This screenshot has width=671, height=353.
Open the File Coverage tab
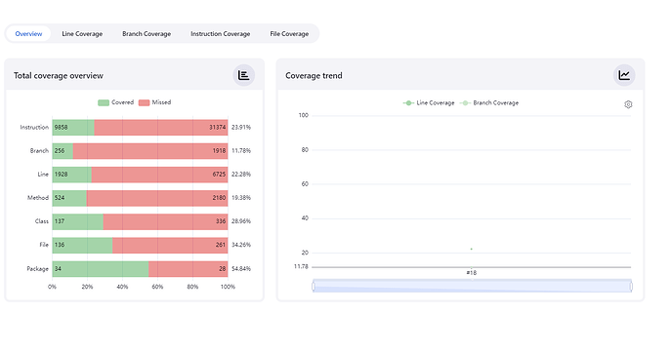point(289,34)
